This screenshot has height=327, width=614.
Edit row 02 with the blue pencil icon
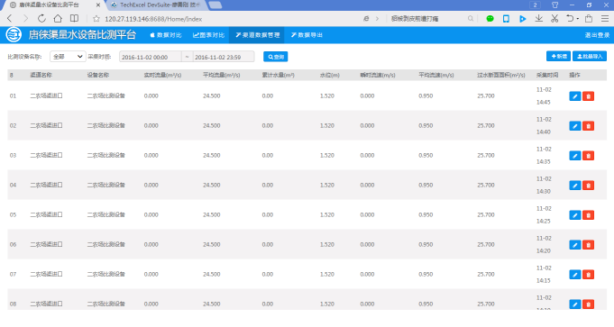pyautogui.click(x=575, y=126)
